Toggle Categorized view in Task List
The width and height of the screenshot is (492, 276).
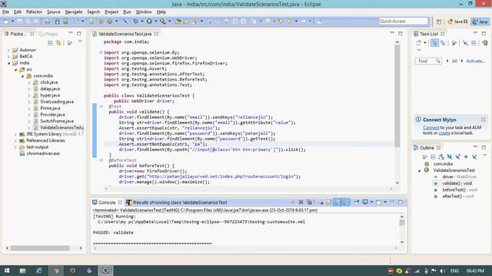click(x=434, y=43)
